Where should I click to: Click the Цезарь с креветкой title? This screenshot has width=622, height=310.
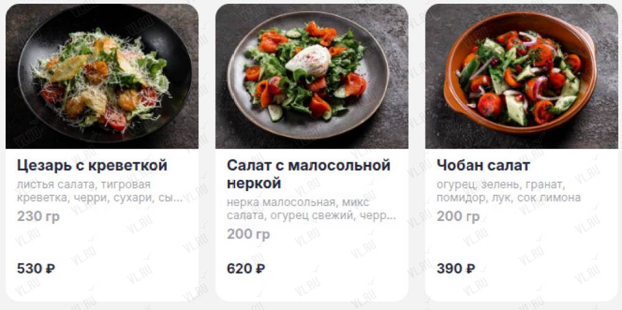click(x=92, y=166)
